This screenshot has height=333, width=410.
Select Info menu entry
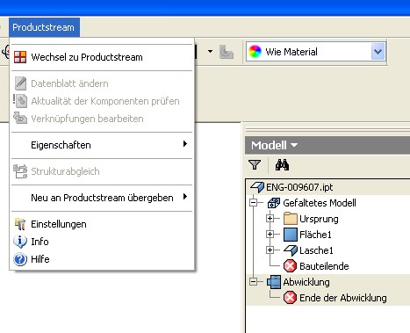[x=102, y=242]
